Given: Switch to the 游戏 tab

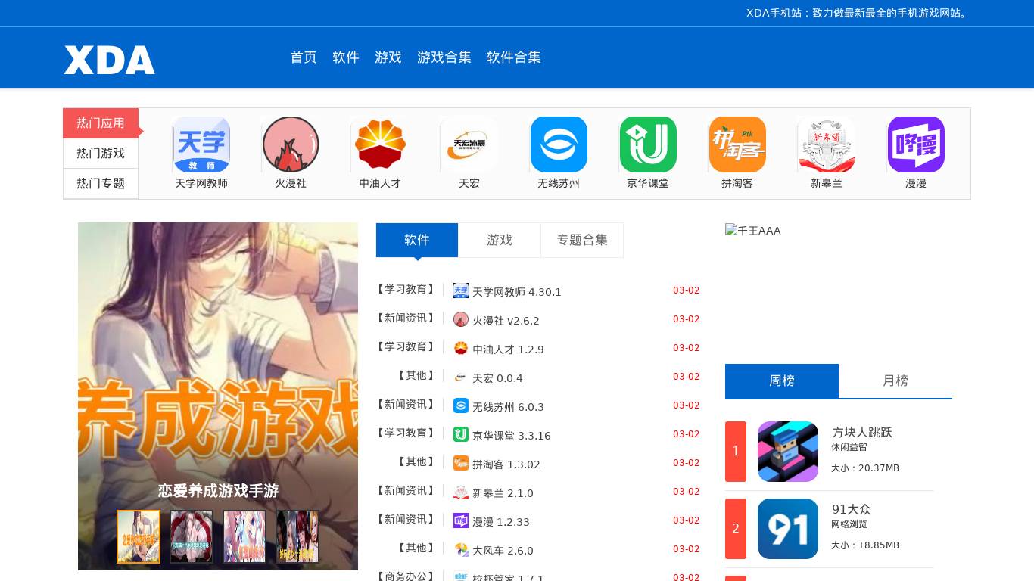Looking at the screenshot, I should (x=500, y=240).
